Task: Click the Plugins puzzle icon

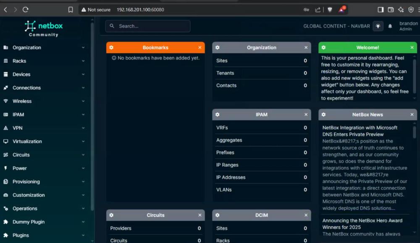Action: tap(5, 235)
